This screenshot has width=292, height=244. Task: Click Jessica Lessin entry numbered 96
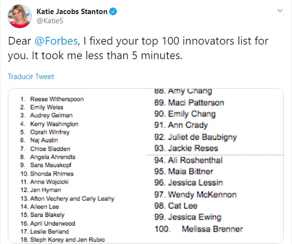click(x=195, y=183)
